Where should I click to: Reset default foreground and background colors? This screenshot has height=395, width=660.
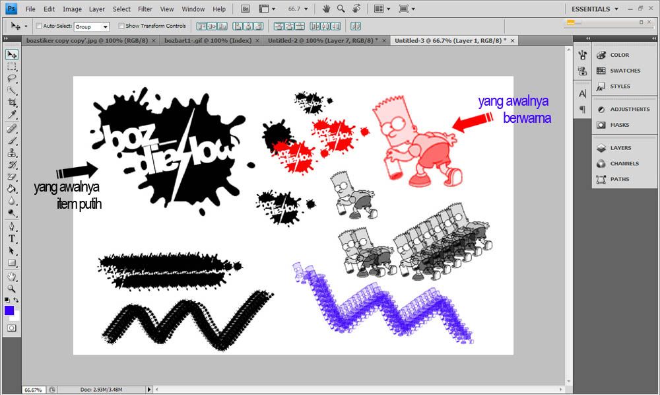click(7, 300)
